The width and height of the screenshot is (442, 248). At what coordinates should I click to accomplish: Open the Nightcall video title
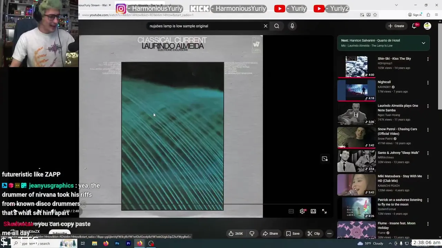tap(384, 82)
